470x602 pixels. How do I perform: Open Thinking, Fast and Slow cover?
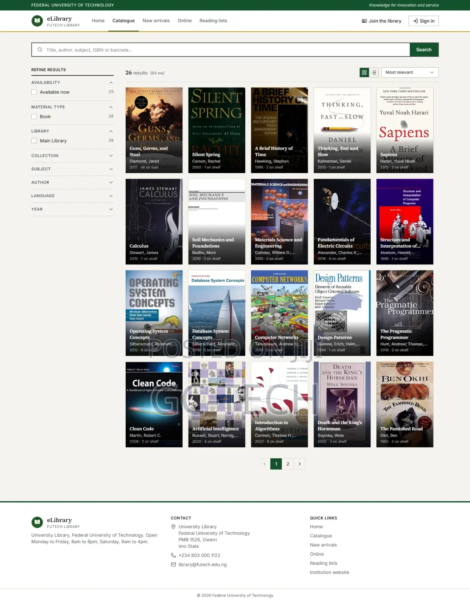(342, 130)
